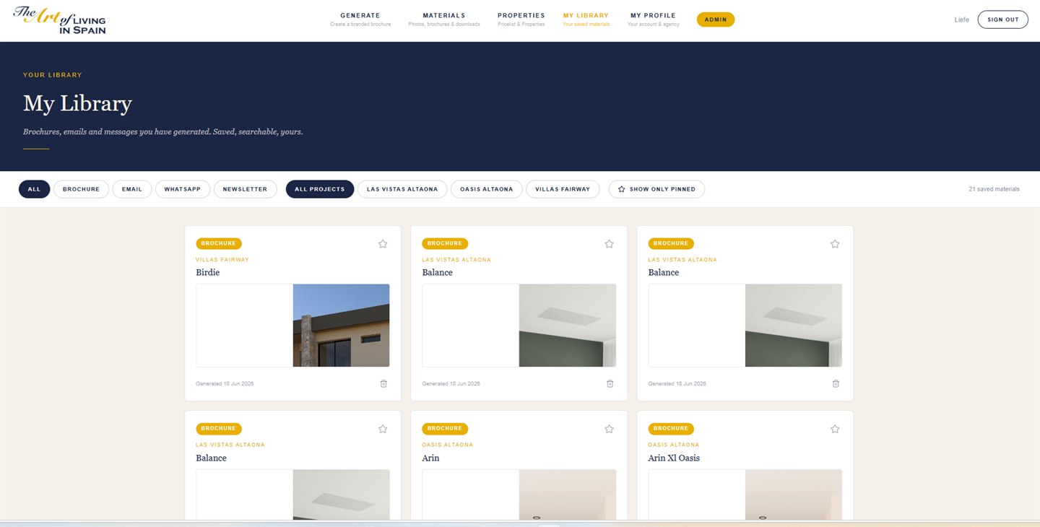This screenshot has width=1040, height=527.
Task: Click the yellow Admin button
Action: coord(716,19)
